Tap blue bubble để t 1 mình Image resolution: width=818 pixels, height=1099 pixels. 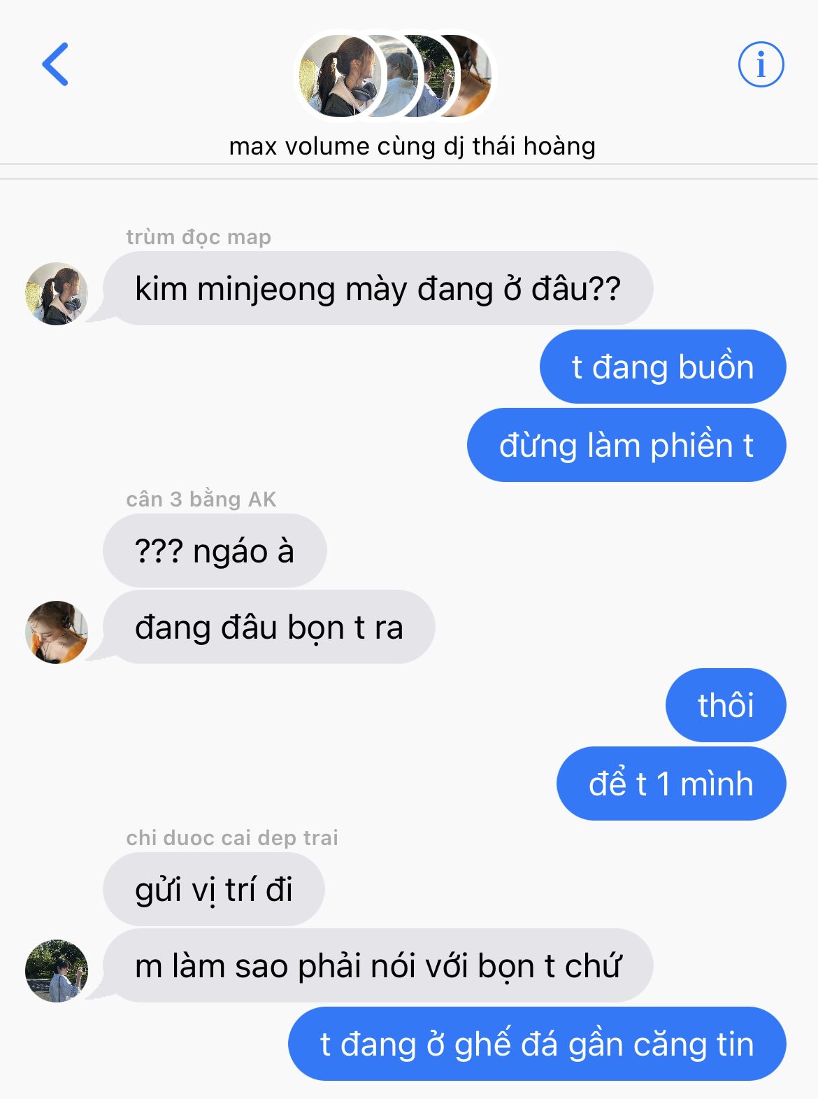coord(671,784)
